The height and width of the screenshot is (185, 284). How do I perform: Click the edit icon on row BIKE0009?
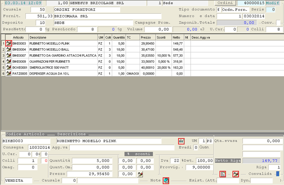[9, 62]
